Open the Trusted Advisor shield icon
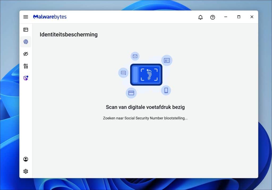The height and width of the screenshot is (190, 272). (x=25, y=78)
